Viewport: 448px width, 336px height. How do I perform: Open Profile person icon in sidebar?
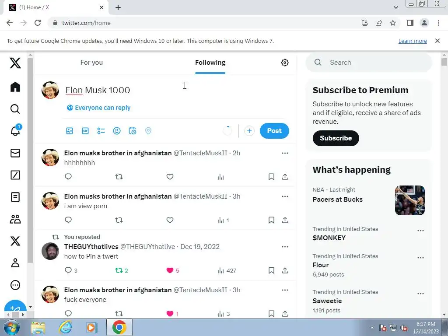click(15, 263)
